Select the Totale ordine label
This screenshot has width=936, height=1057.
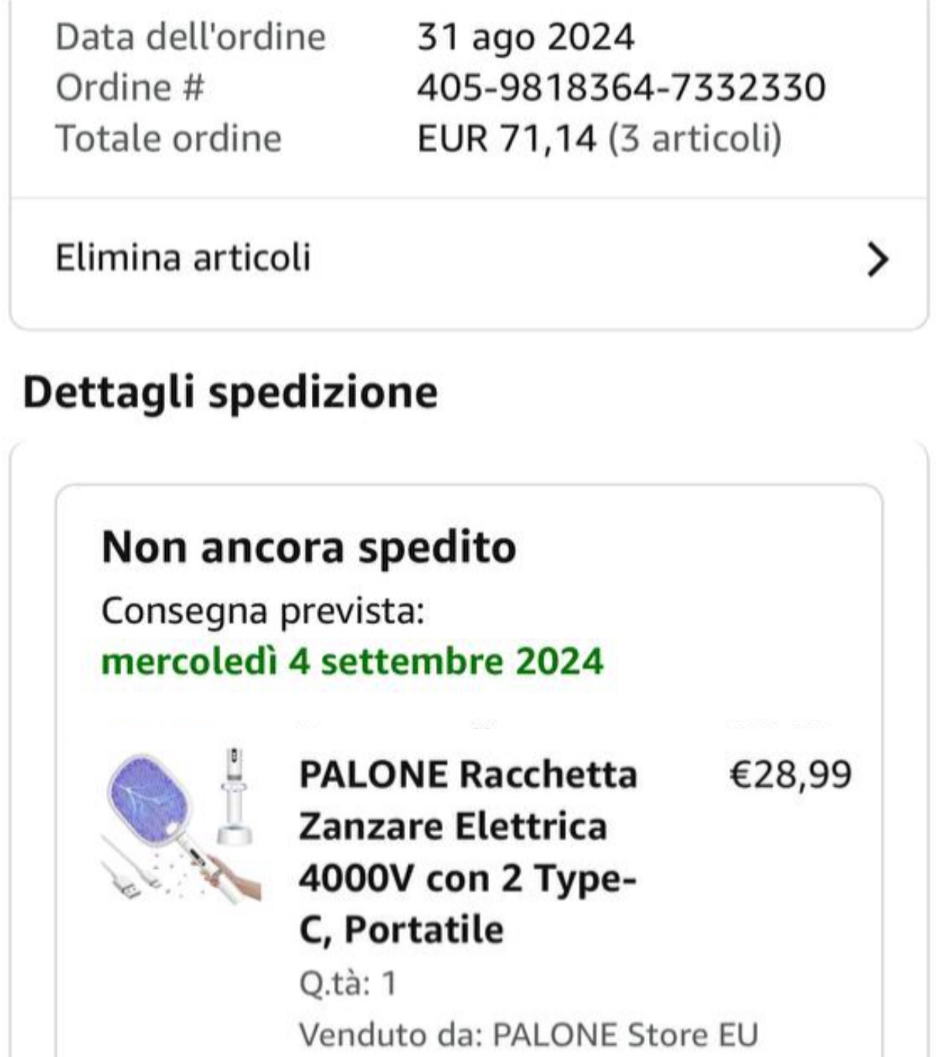168,139
